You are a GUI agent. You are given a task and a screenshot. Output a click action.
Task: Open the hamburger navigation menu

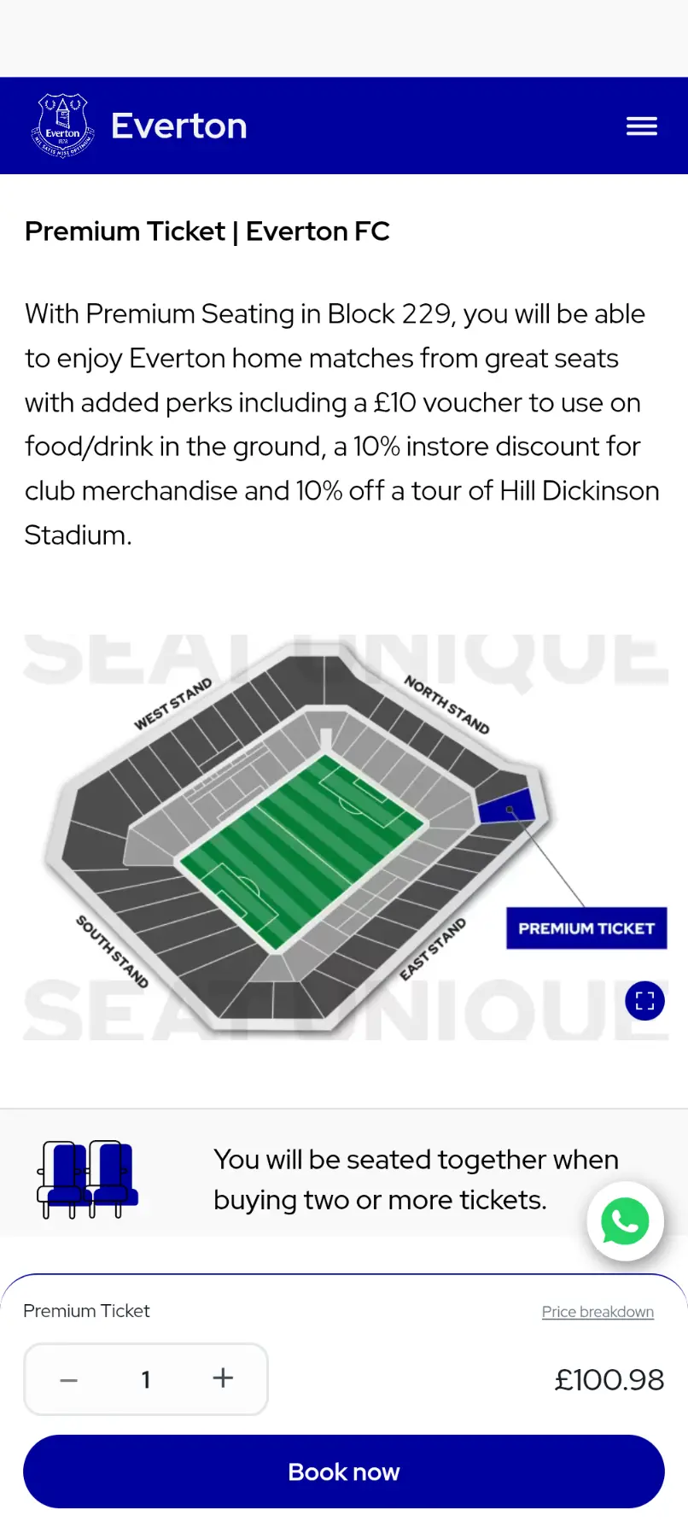click(641, 126)
